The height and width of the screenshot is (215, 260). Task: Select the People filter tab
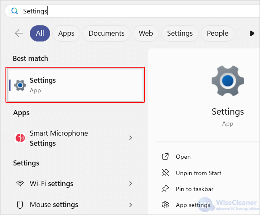[218, 34]
